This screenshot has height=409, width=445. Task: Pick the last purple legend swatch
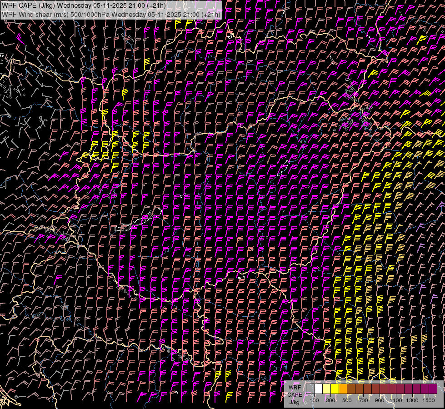tap(433, 389)
